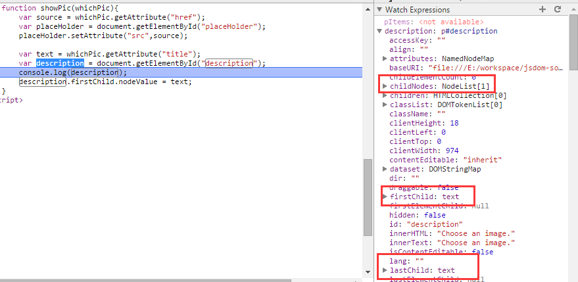This screenshot has width=578, height=282.
Task: Expand dataset: DOMStringMap
Action: [x=385, y=169]
